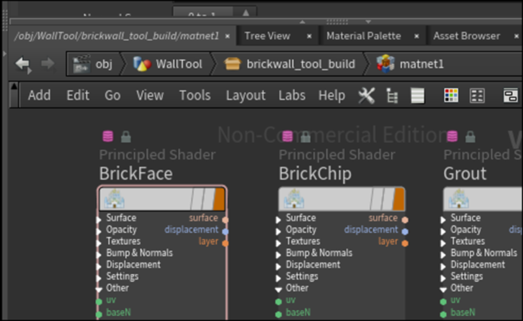Click the pink database icon above Grout
Screen dimensions: 523x321
pyautogui.click(x=452, y=136)
